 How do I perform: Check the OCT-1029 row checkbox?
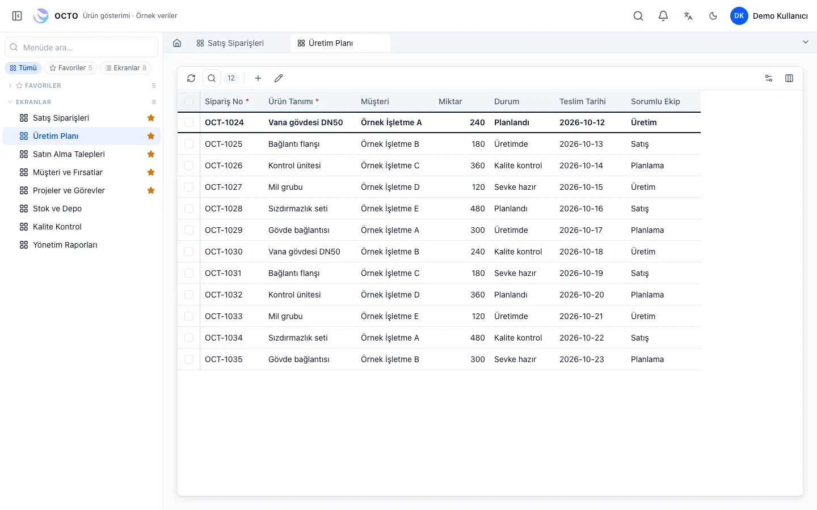[189, 230]
